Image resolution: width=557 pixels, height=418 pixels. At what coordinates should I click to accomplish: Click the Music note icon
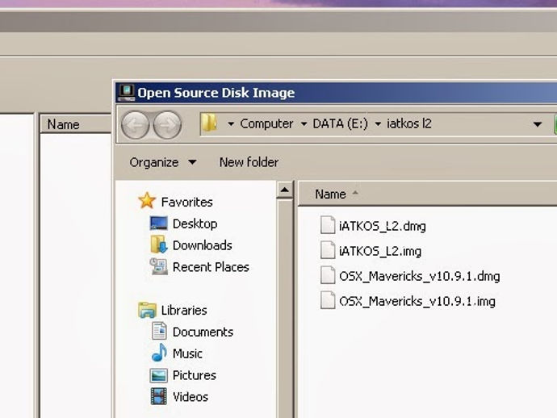[x=159, y=353]
